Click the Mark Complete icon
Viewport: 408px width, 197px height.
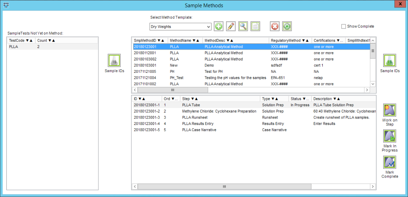pyautogui.click(x=390, y=162)
